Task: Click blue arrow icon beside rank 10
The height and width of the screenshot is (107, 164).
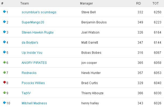Action: [x=5, y=102]
